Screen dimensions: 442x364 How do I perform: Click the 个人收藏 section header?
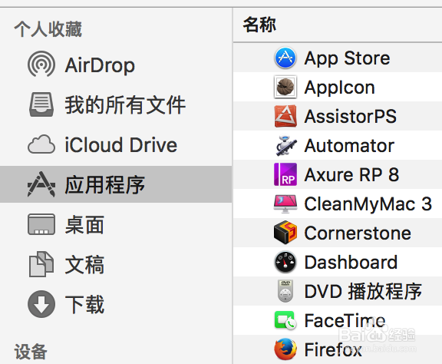click(48, 29)
